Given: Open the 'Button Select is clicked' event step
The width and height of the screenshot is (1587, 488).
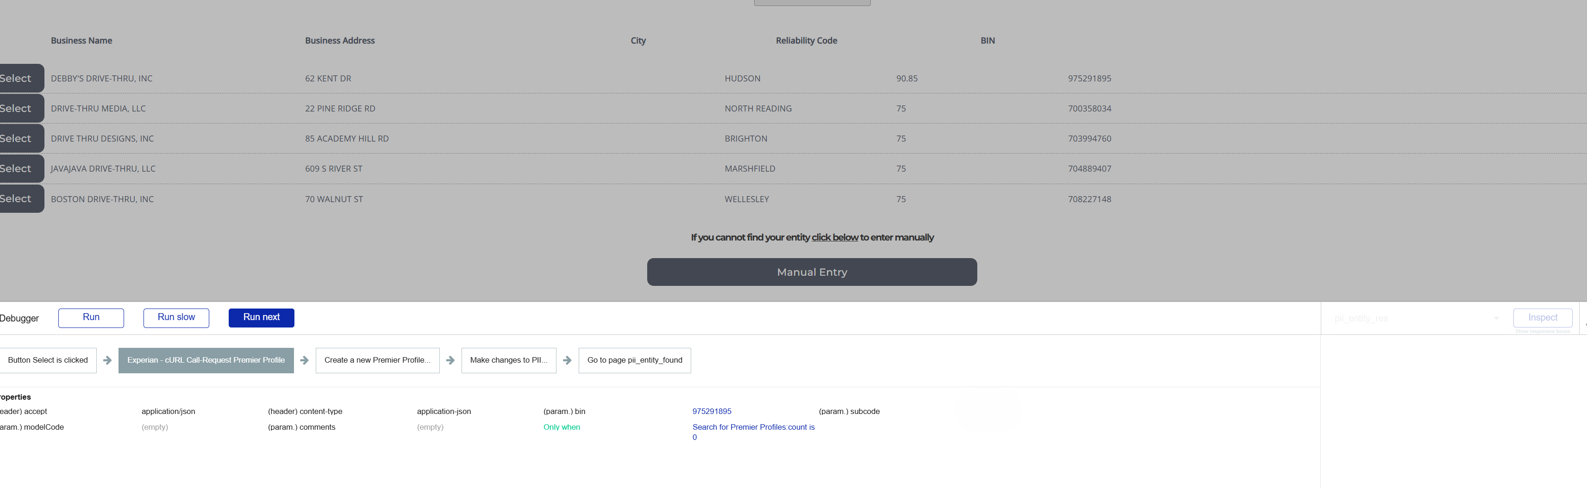Looking at the screenshot, I should (48, 360).
